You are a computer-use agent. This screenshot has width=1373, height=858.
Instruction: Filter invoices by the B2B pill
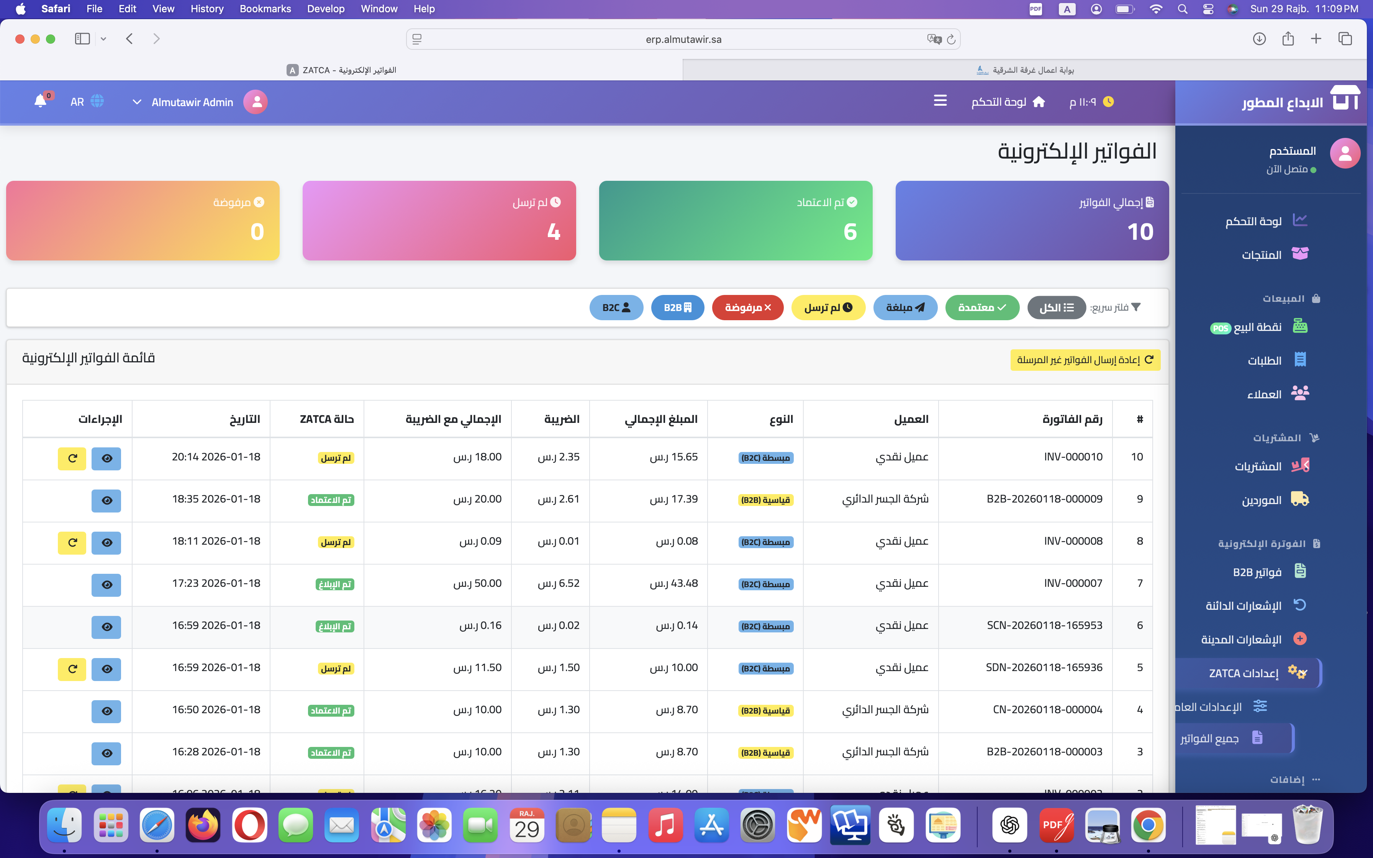click(677, 308)
